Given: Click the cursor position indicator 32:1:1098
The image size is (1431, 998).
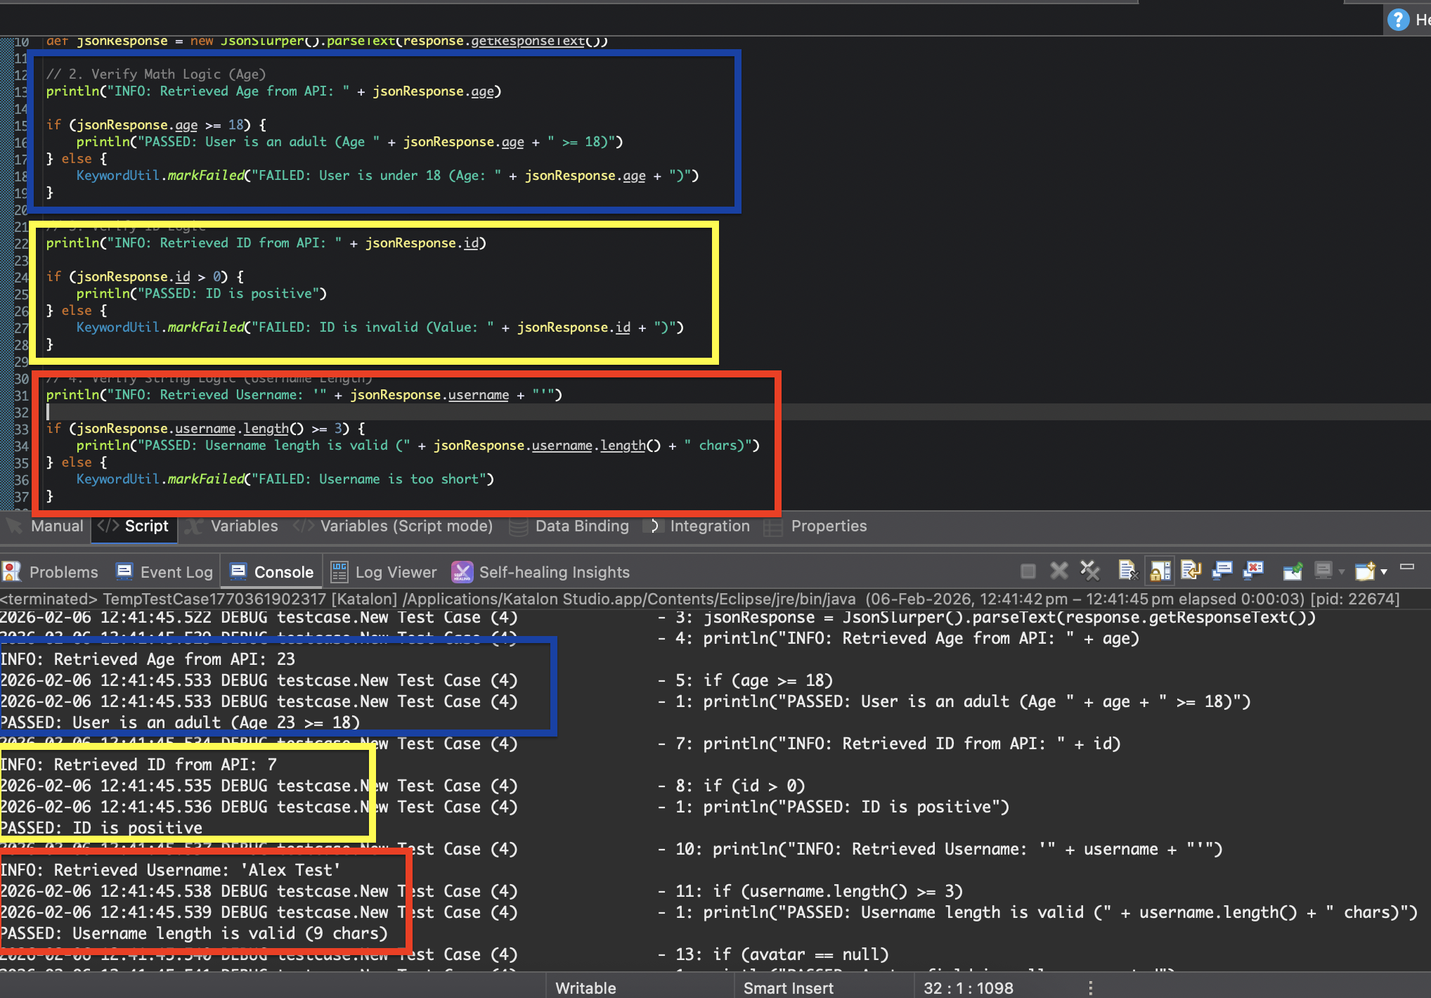Looking at the screenshot, I should (x=969, y=987).
